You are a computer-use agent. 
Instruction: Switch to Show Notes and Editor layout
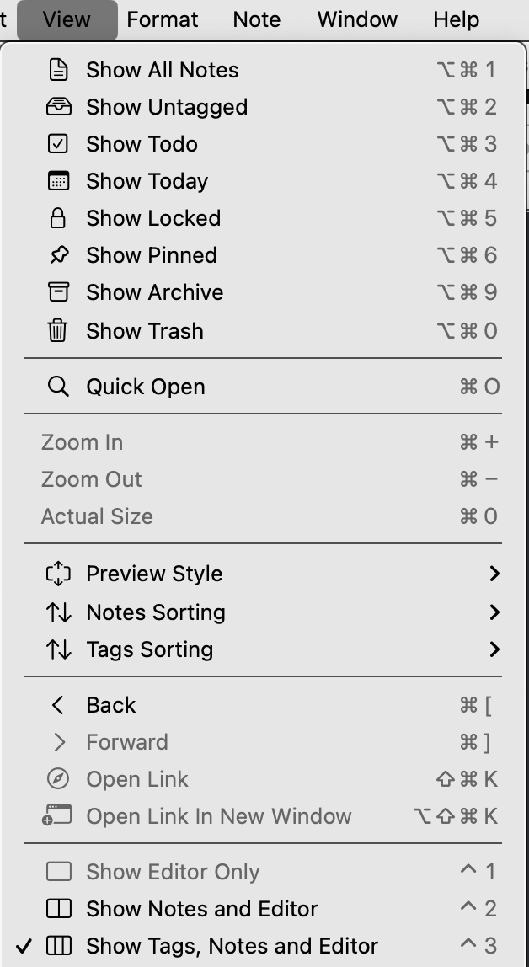(201, 909)
